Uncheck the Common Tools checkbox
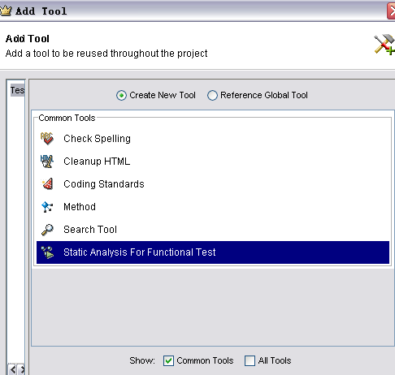The height and width of the screenshot is (375, 395). point(168,360)
